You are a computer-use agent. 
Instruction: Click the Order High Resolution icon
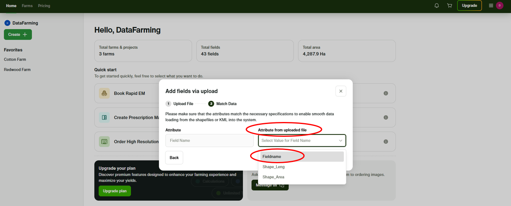click(104, 142)
